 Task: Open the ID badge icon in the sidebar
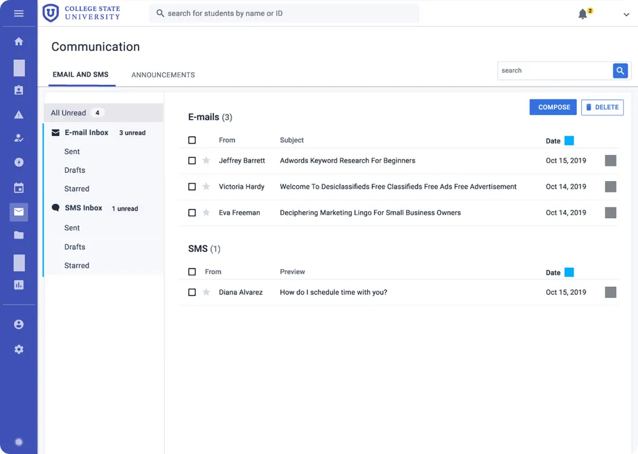click(x=19, y=90)
